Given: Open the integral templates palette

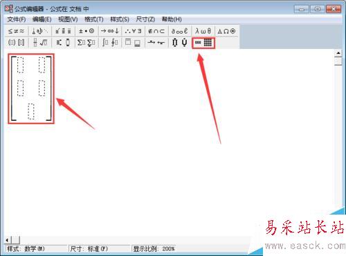Looking at the screenshot, I should 110,43.
